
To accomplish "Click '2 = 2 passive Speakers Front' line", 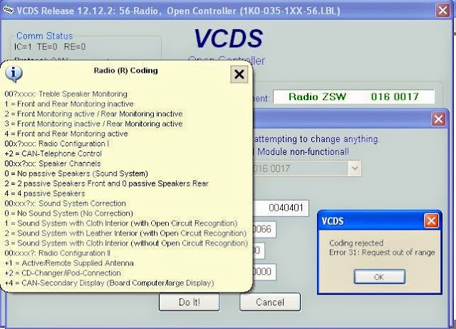I will pyautogui.click(x=107, y=183).
